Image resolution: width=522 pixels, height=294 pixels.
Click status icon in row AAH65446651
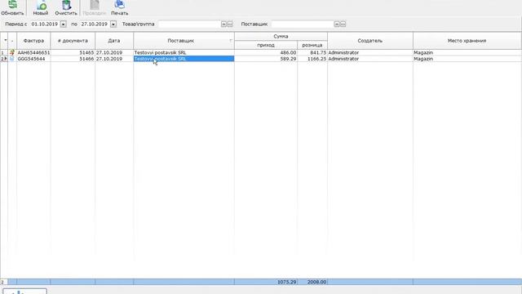coord(12,52)
